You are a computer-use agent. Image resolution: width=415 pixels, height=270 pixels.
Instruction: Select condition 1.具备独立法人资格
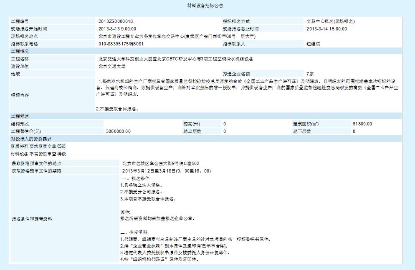point(141,185)
